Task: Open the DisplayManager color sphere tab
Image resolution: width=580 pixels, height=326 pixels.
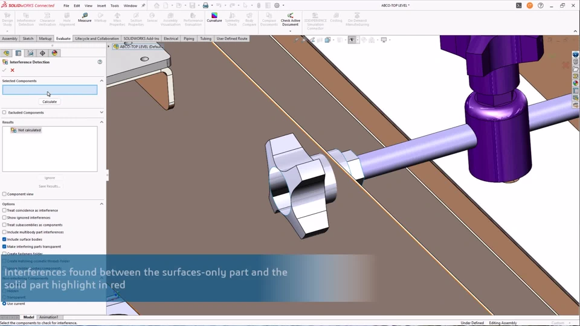Action: pyautogui.click(x=54, y=53)
